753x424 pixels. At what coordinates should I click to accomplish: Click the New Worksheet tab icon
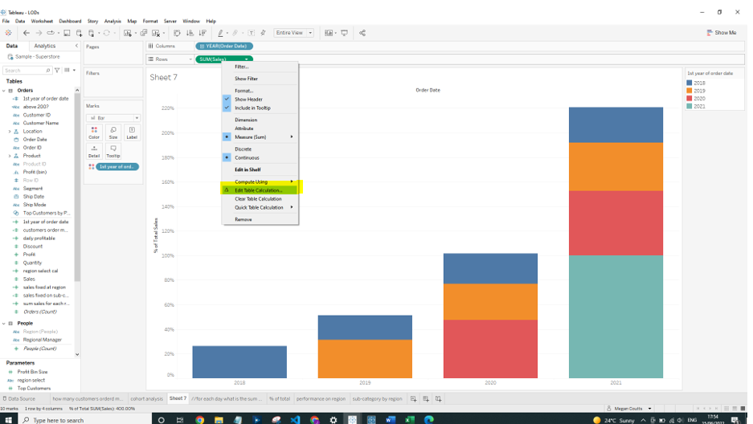pyautogui.click(x=414, y=398)
